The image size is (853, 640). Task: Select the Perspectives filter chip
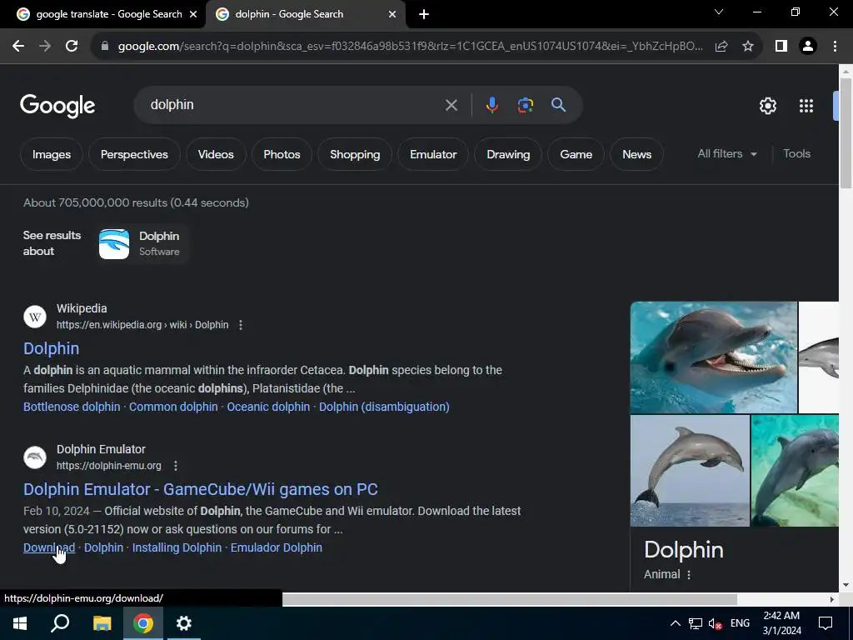pyautogui.click(x=134, y=154)
